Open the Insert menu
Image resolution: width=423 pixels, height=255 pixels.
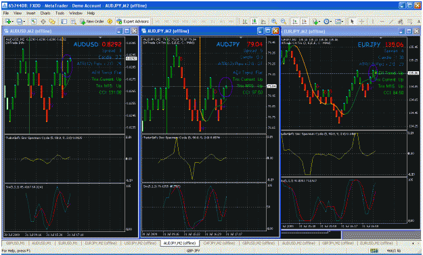tap(30, 13)
